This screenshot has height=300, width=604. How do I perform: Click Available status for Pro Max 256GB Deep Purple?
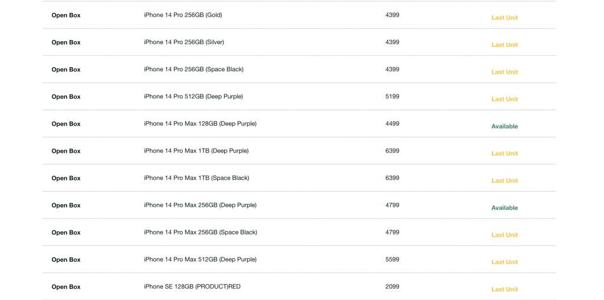(504, 207)
